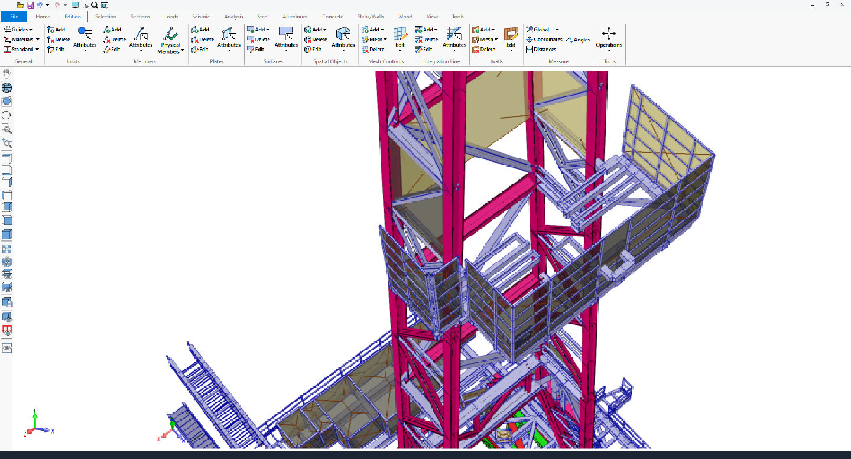
Task: Activate the 3D orbit globe tool
Action: pyautogui.click(x=7, y=87)
